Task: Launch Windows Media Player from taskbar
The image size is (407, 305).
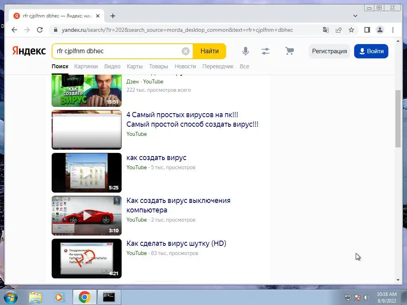Action: (59, 297)
